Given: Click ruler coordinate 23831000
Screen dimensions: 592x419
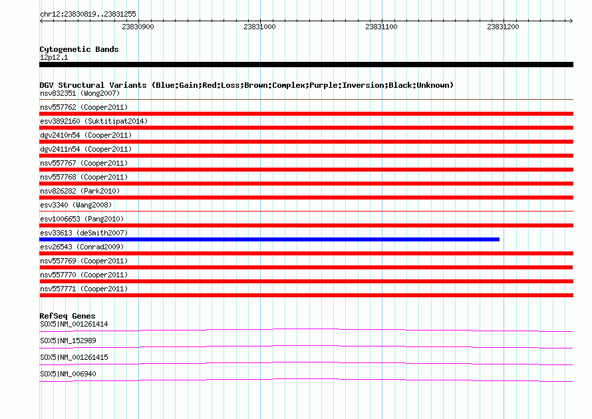Looking at the screenshot, I should [260, 27].
